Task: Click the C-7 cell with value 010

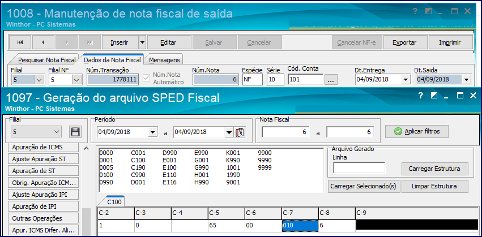Action: tap(300, 225)
